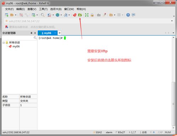The width and height of the screenshot is (177, 136).
Task: Open the 文件(F) menu
Action: (x=9, y=9)
